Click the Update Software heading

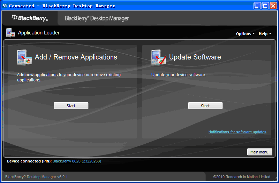pyautogui.click(x=195, y=57)
